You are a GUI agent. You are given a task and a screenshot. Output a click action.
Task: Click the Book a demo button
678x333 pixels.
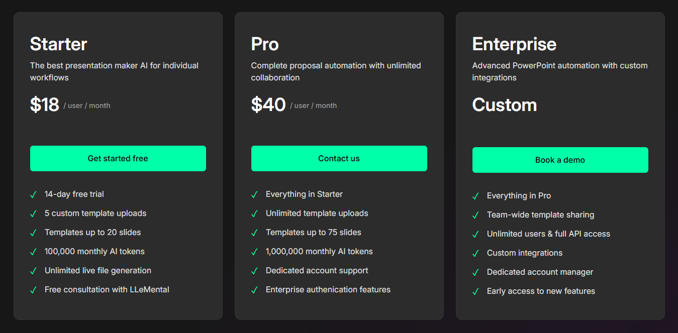pyautogui.click(x=560, y=160)
